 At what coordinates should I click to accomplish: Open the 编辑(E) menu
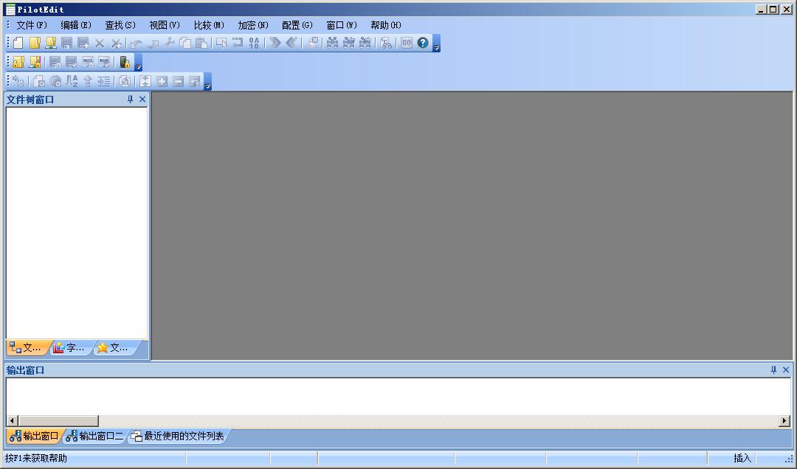pos(76,25)
